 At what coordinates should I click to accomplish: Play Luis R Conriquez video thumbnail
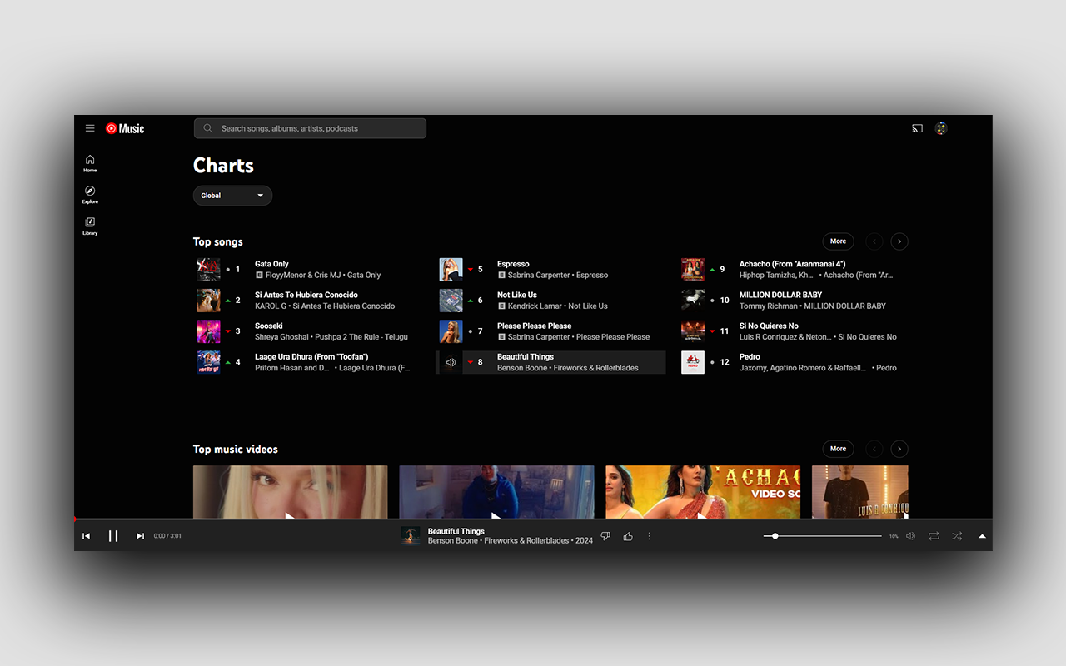point(860,492)
